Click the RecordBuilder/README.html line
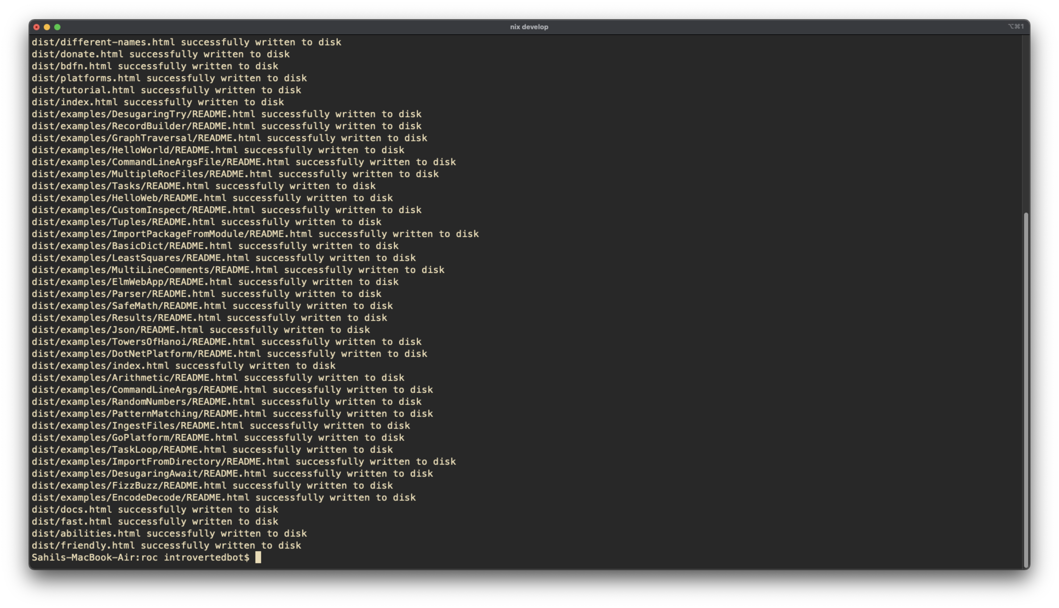Image resolution: width=1059 pixels, height=608 pixels. click(x=227, y=126)
